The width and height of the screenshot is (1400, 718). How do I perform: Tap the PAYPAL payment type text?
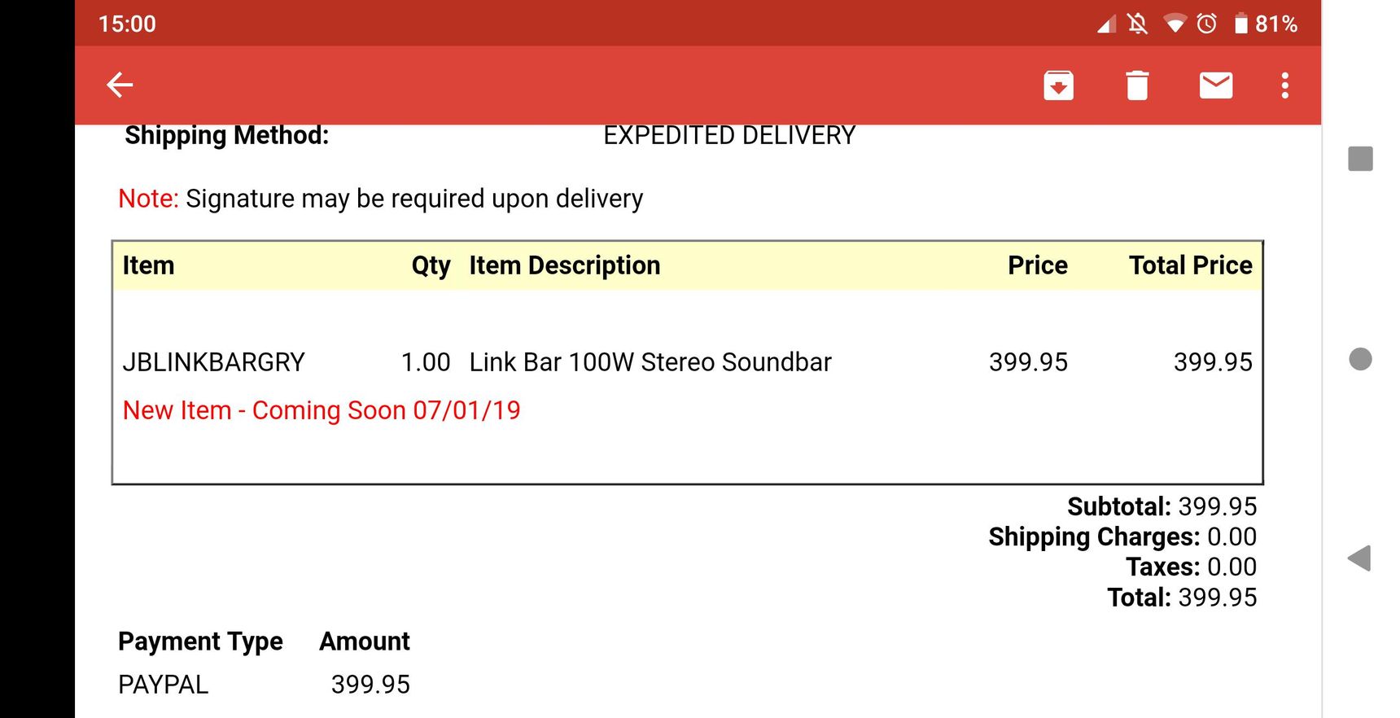164,685
